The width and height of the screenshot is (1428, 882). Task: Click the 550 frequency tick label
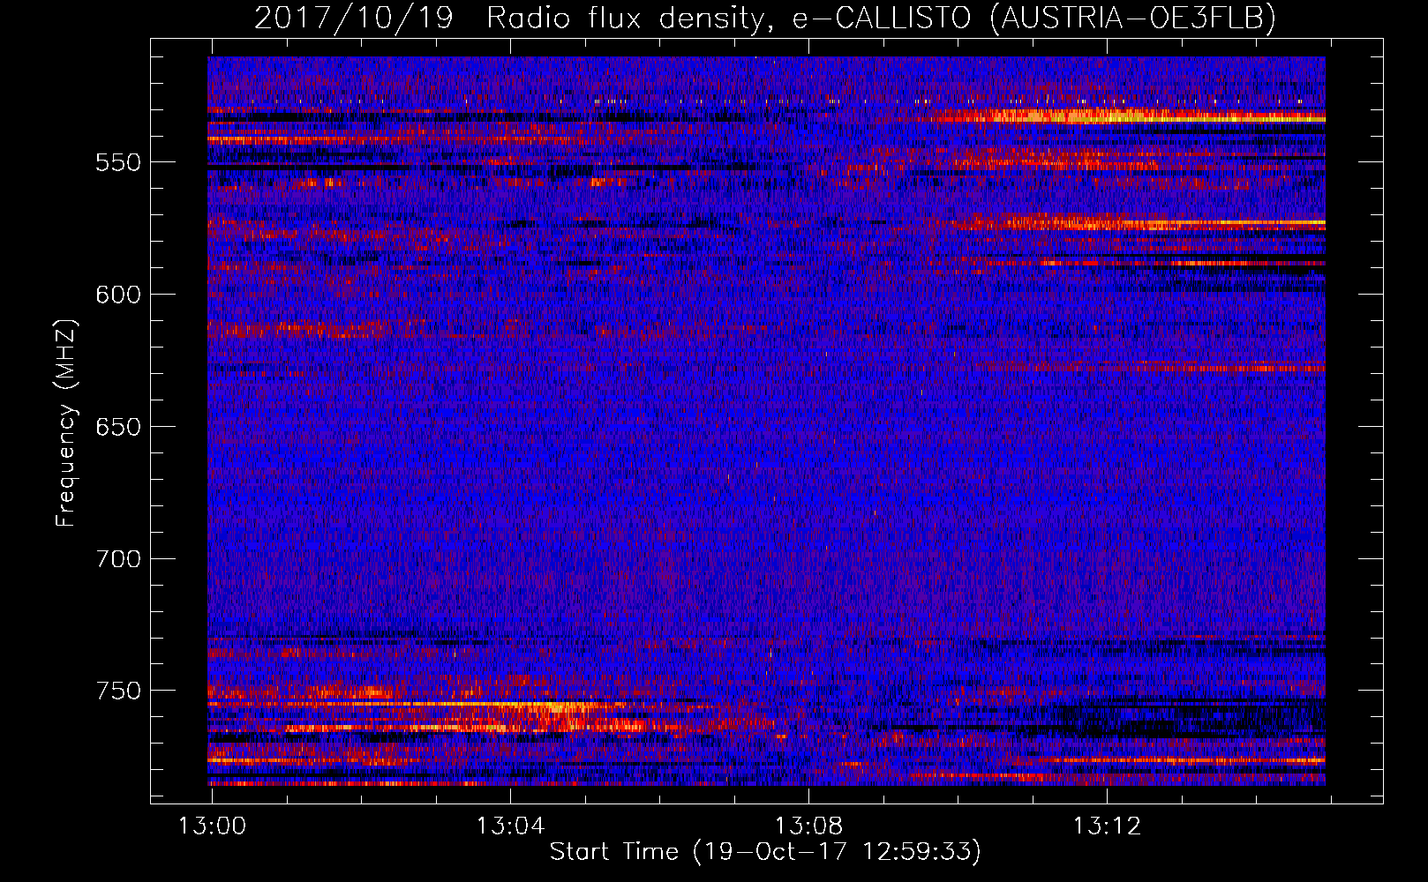click(x=118, y=162)
